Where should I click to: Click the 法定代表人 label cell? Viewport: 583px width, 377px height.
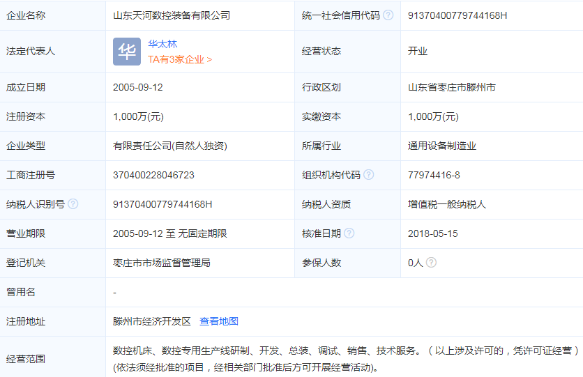(x=53, y=52)
